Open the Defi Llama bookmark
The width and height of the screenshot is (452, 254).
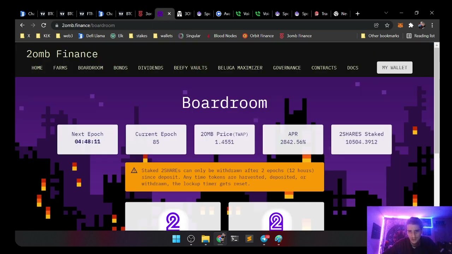click(x=91, y=36)
